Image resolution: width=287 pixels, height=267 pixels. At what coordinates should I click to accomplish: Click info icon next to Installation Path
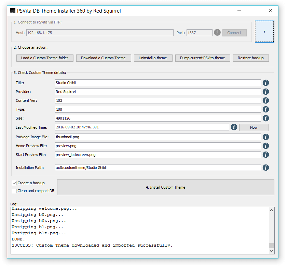point(266,168)
